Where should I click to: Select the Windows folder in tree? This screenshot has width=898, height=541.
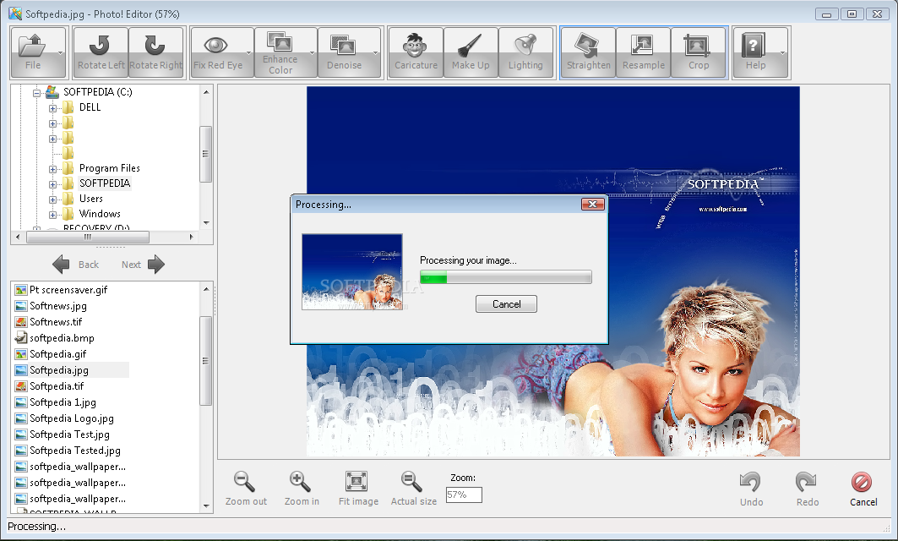click(x=100, y=214)
